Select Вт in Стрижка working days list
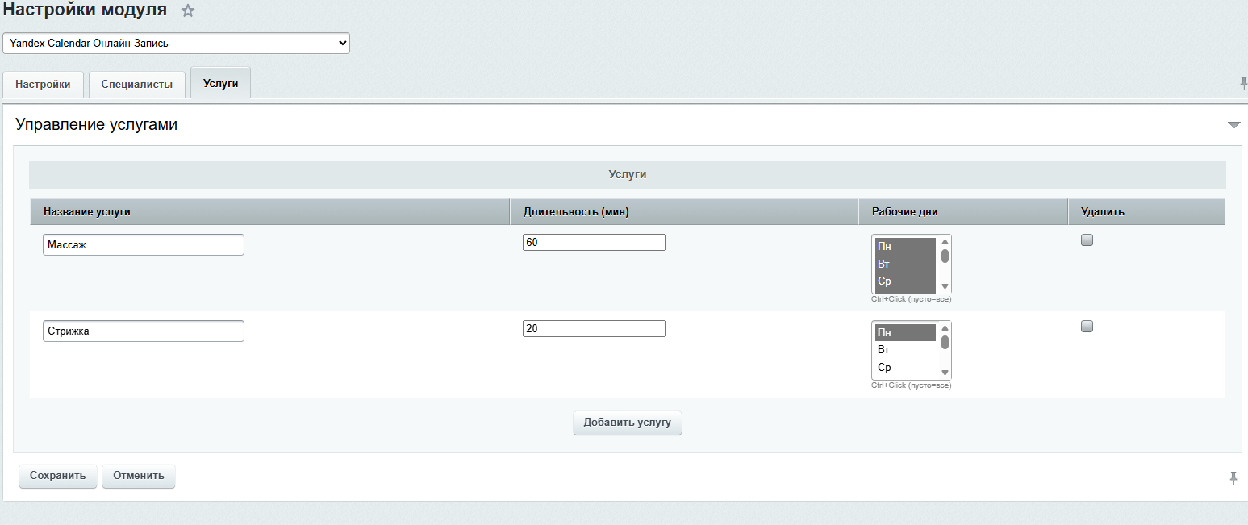This screenshot has width=1248, height=525. click(905, 350)
